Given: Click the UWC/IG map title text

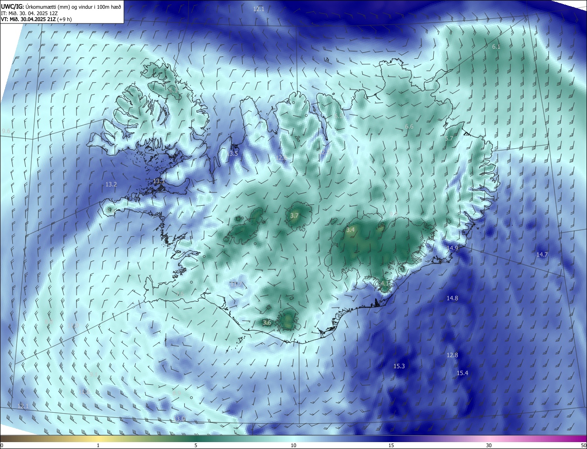Looking at the screenshot, I should [x=61, y=6].
